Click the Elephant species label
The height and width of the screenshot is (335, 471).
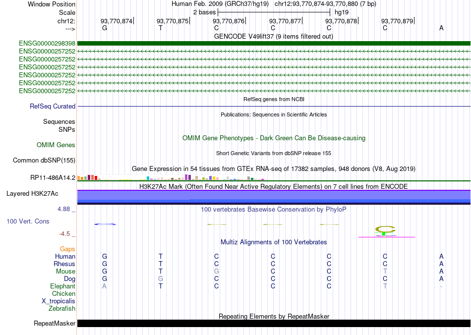tap(62, 286)
